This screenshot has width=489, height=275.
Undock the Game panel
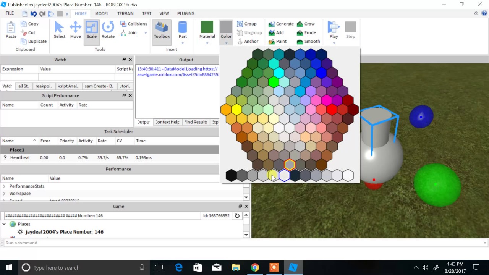[240, 206]
